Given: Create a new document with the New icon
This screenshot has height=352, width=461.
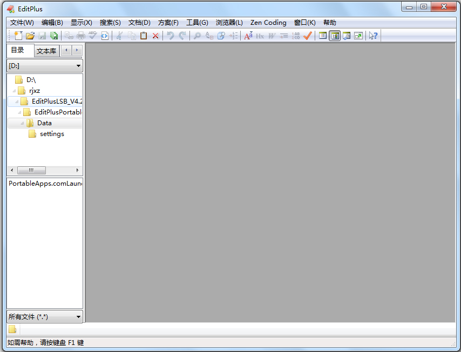Looking at the screenshot, I should click(x=17, y=36).
